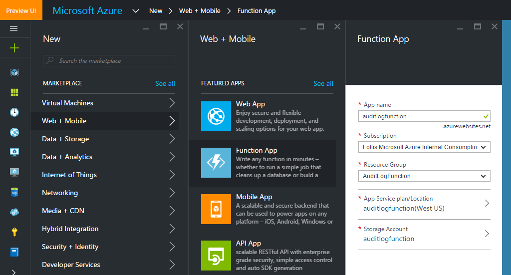Open Internet of Things category
Image resolution: width=511 pixels, height=275 pixels.
point(105,175)
